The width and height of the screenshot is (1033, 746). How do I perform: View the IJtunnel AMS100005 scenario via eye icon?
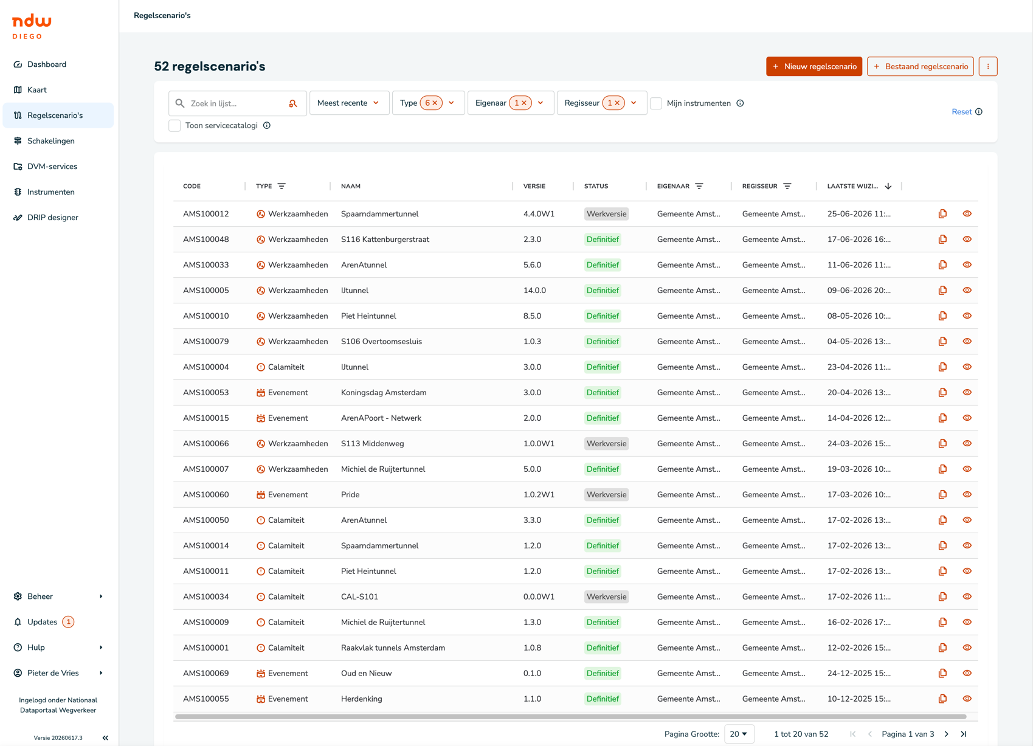click(x=967, y=291)
